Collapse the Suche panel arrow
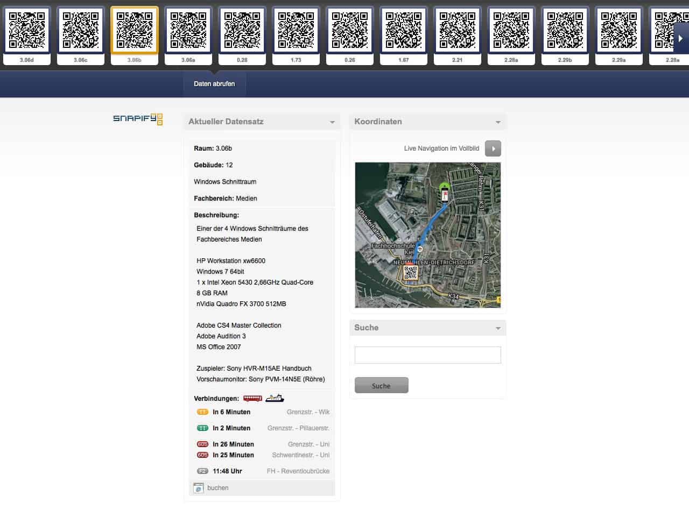Screen dimensions: 689x524 click(498, 328)
